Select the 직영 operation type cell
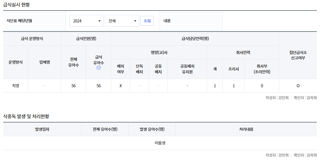This screenshot has width=324, height=162. tap(15, 86)
